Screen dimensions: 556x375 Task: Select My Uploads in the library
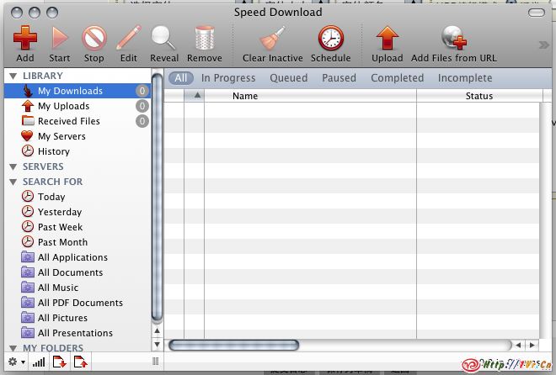63,106
